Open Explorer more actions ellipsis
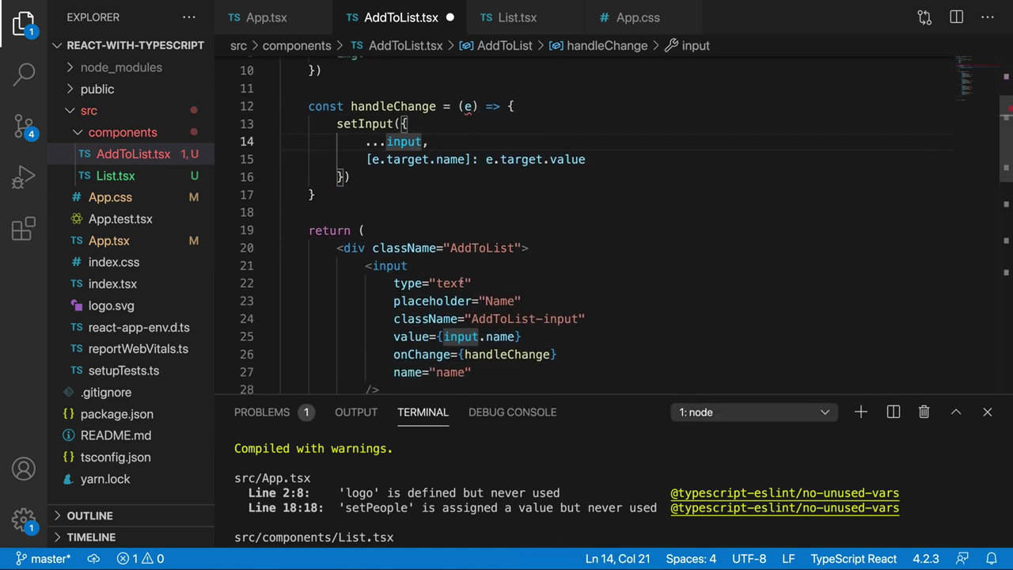The height and width of the screenshot is (570, 1013). 189,17
